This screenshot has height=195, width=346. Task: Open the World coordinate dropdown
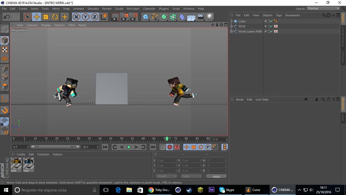(x=167, y=176)
